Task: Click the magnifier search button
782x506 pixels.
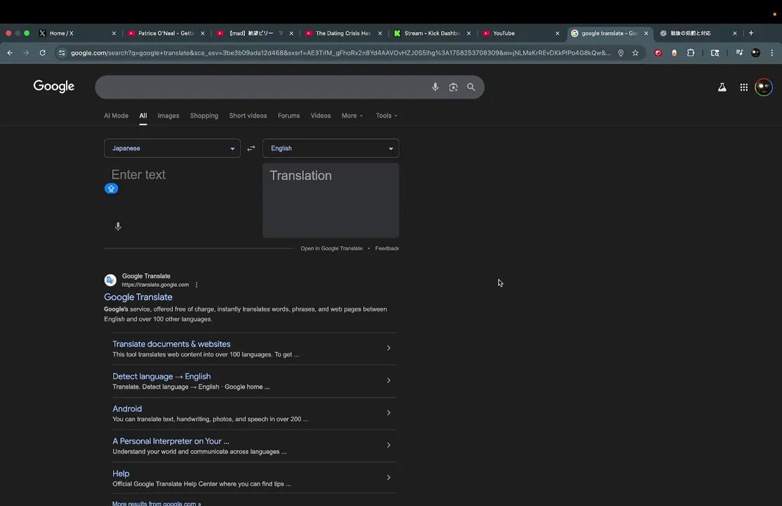Action: point(471,87)
